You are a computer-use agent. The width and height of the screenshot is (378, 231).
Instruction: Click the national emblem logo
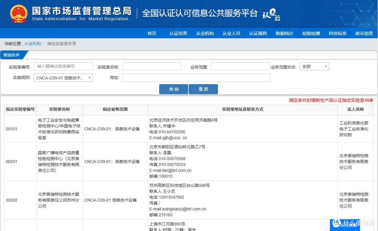click(19, 14)
